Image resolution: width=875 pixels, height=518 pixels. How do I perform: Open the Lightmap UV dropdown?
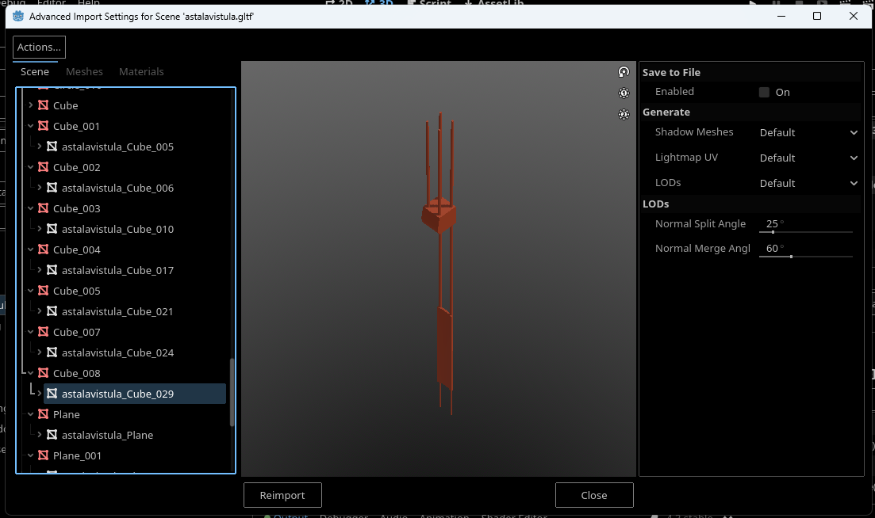[808, 158]
